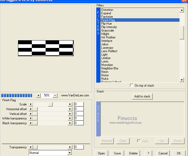The image size is (188, 156).
Task: Click the Scale value input field
Action: tap(79, 104)
